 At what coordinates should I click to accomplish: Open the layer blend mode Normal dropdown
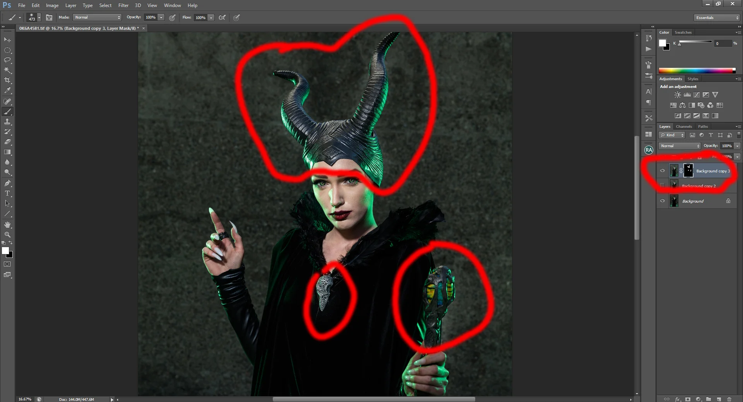point(680,146)
